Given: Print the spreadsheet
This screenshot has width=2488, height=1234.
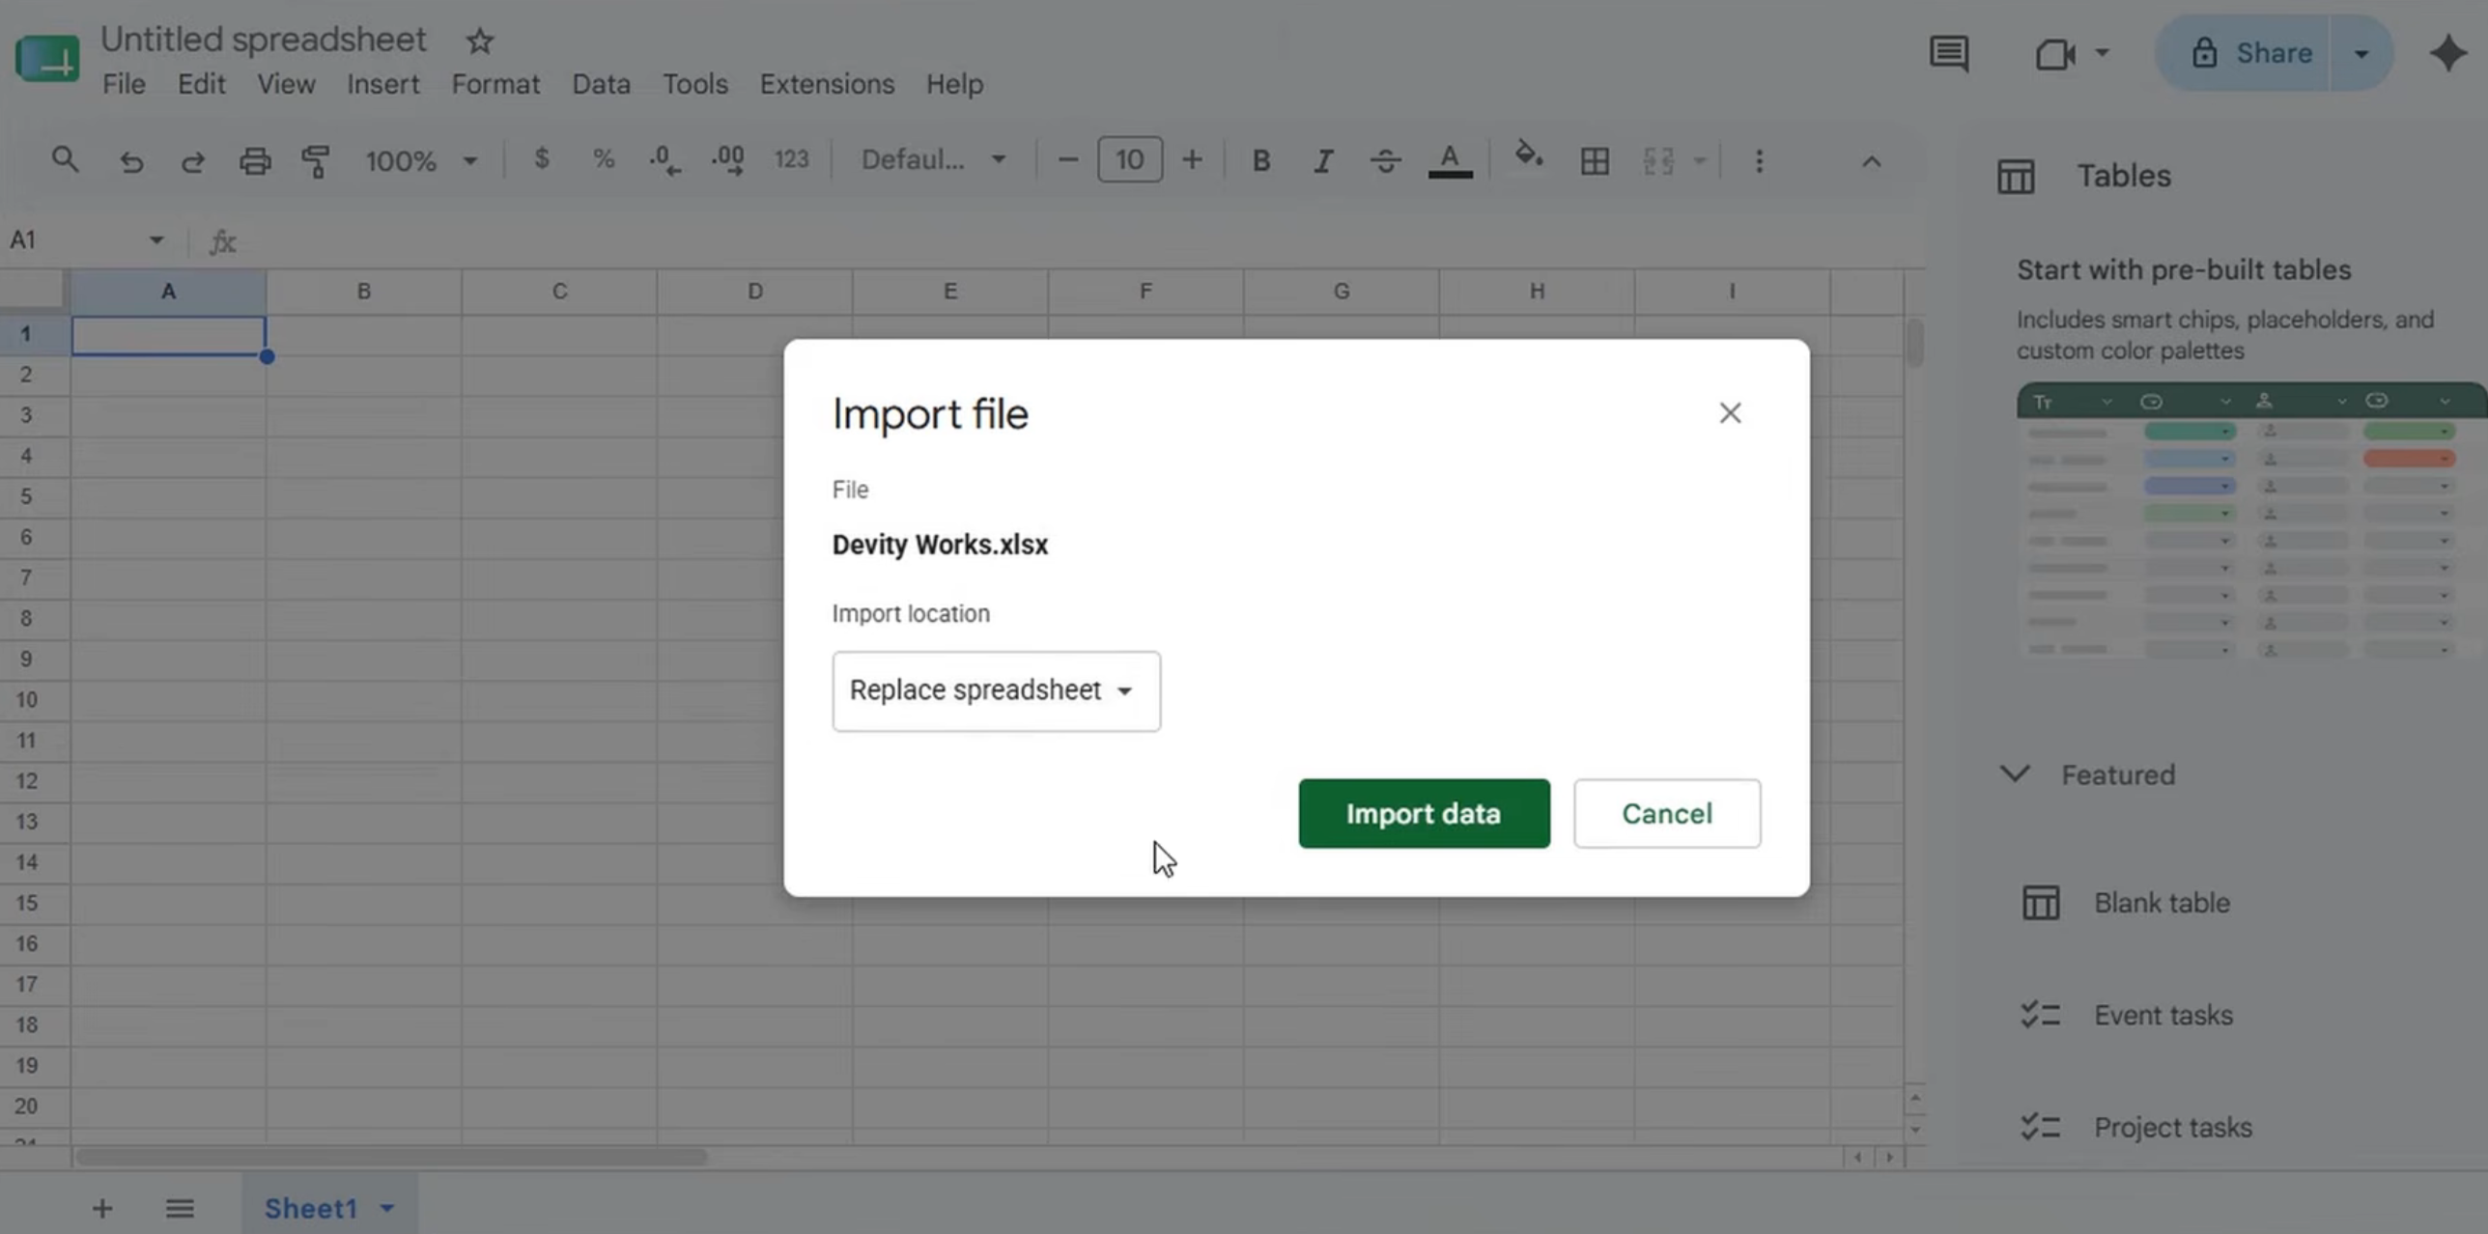Looking at the screenshot, I should (255, 160).
